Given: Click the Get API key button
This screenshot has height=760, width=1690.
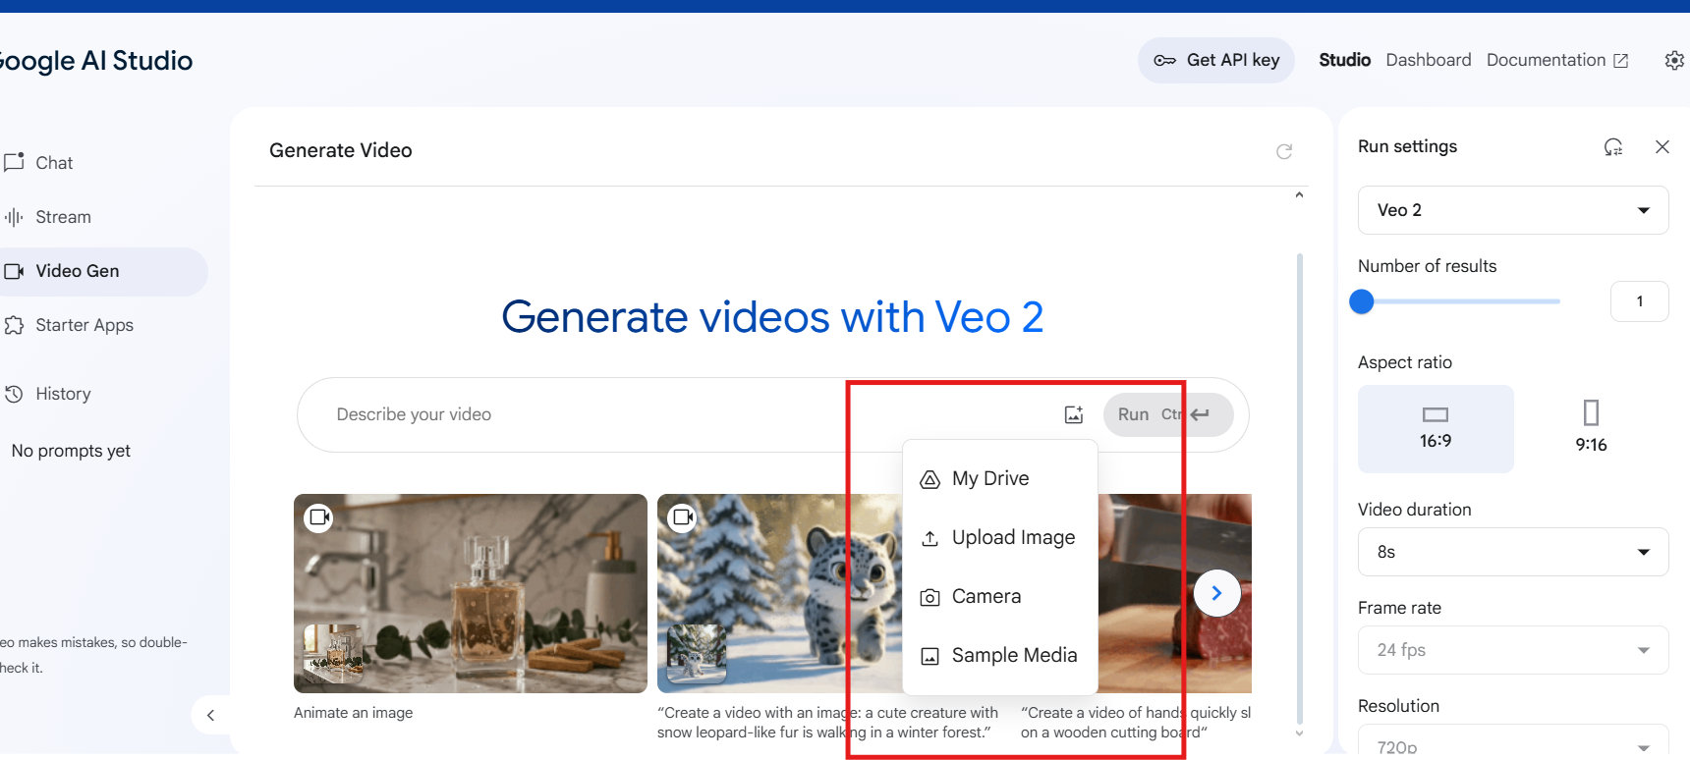Looking at the screenshot, I should (x=1216, y=61).
